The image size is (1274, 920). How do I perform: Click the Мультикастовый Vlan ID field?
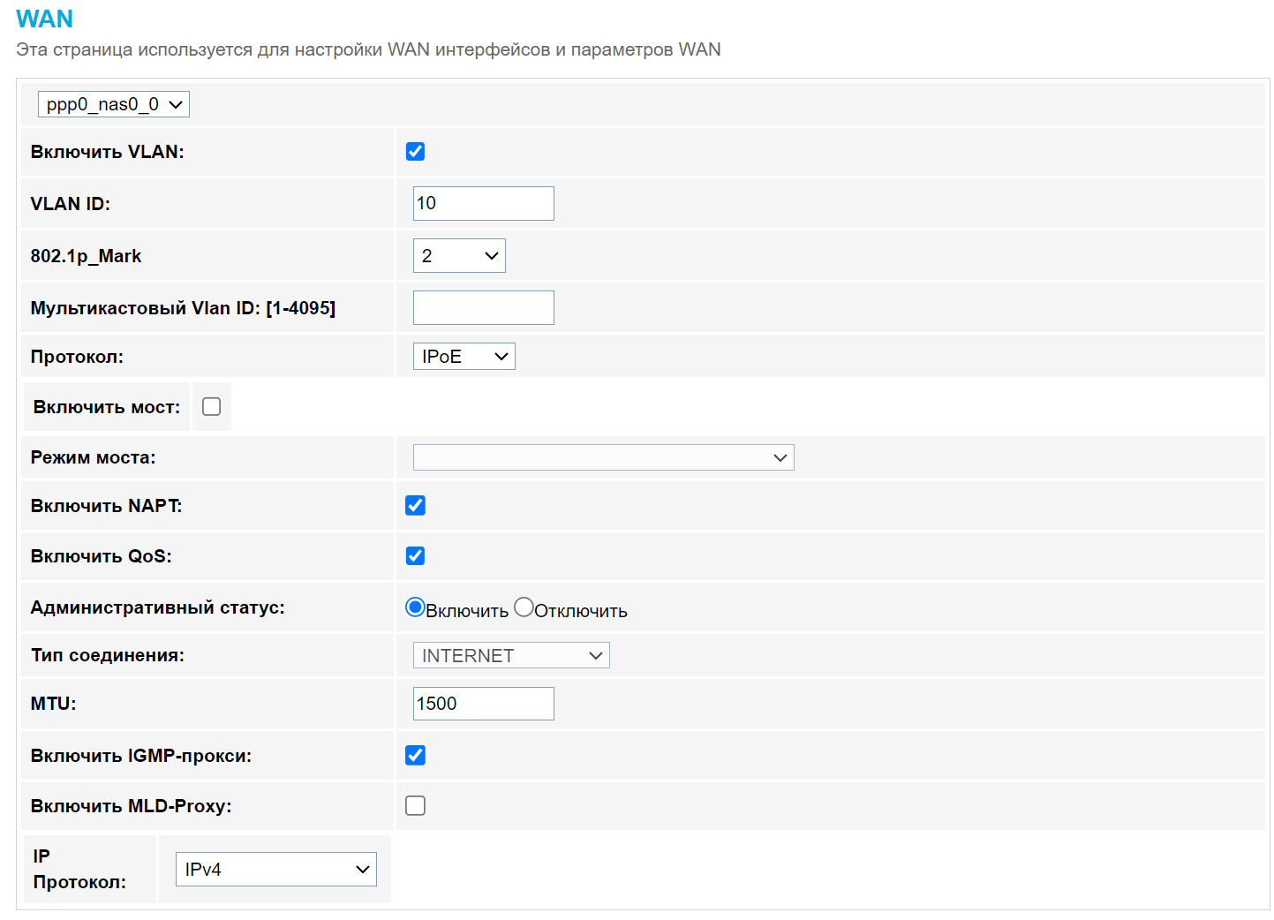[x=483, y=308]
